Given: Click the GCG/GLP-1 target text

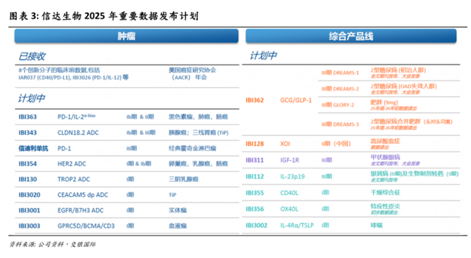Looking at the screenshot, I should [x=296, y=100].
